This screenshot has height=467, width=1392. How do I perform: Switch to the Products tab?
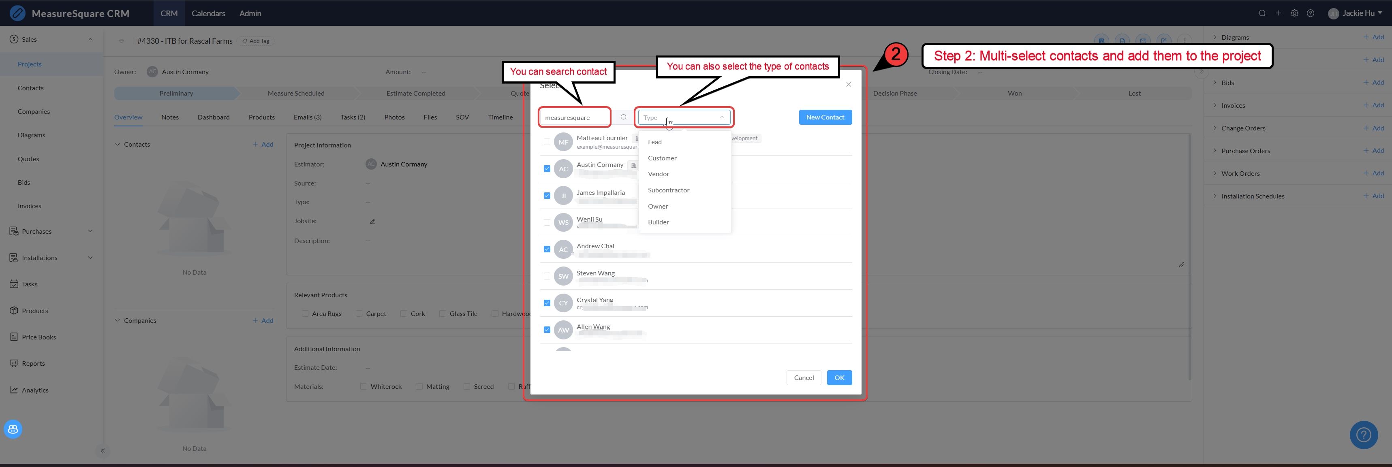261,117
